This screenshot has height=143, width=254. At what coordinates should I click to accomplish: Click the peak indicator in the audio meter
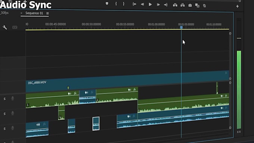click(x=239, y=38)
